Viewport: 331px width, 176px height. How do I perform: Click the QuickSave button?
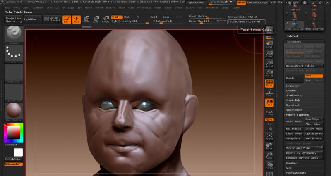point(196,2)
